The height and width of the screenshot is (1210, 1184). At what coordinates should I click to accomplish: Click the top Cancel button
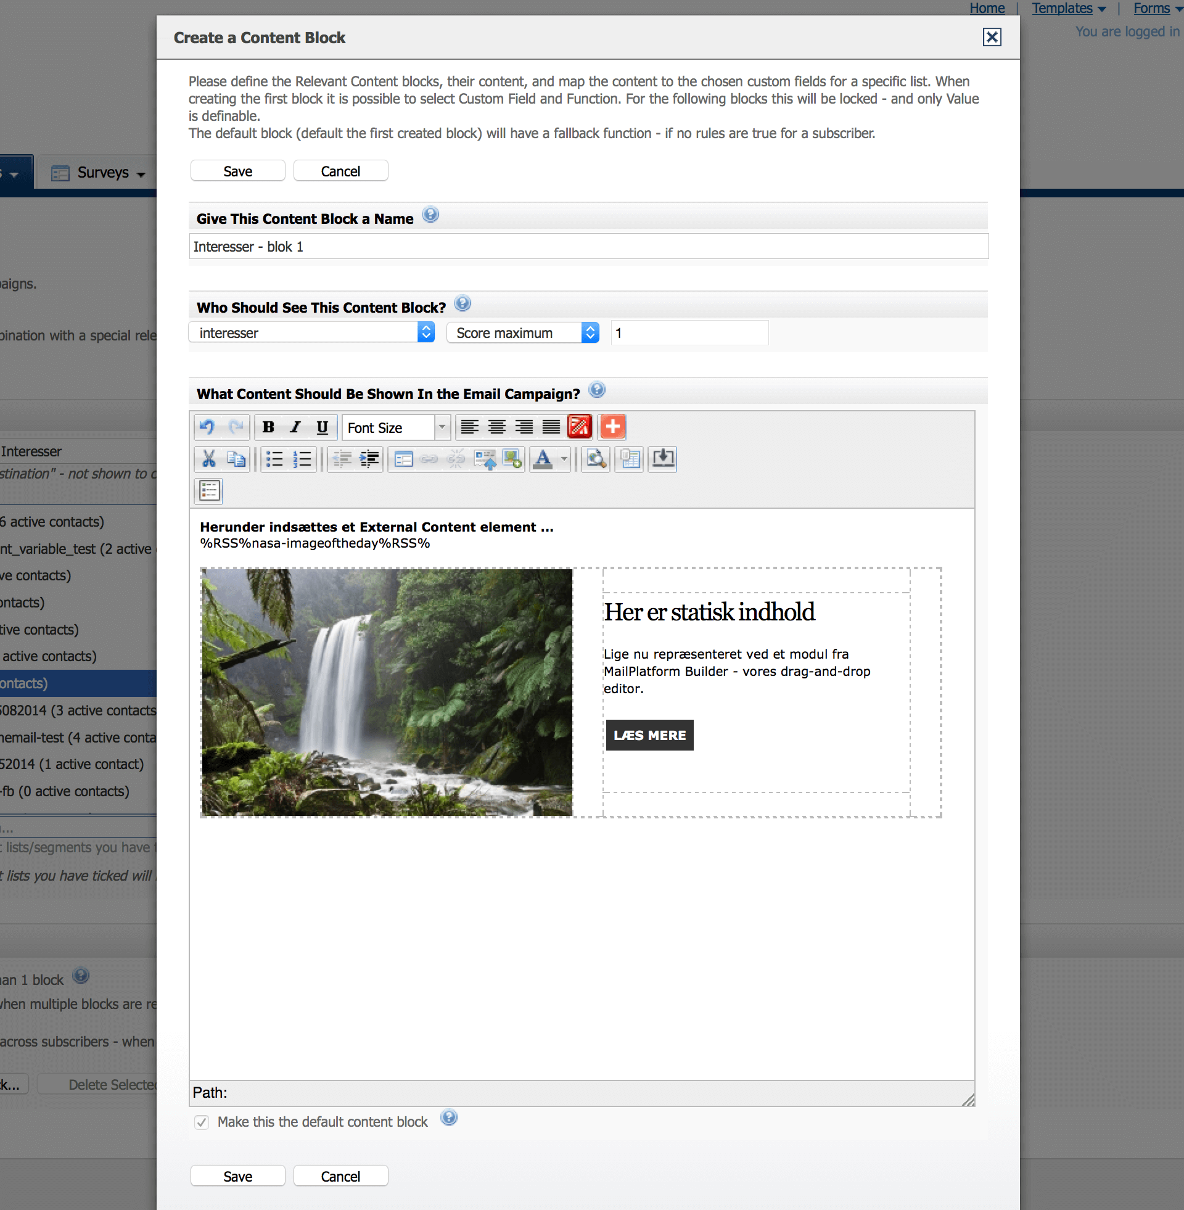[x=341, y=171]
